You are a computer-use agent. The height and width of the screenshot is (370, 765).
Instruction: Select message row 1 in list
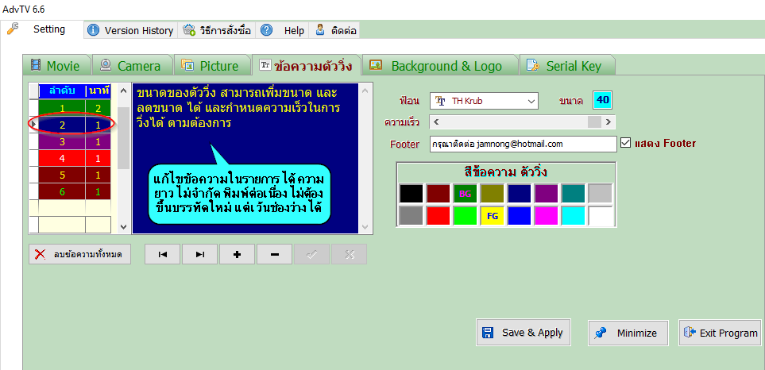(75, 108)
